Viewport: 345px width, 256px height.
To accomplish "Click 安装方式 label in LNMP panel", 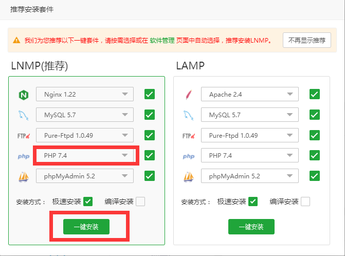I will (30, 202).
